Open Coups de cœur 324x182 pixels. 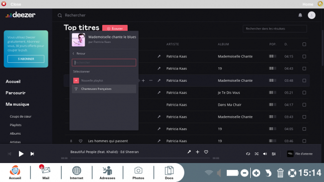20,117
